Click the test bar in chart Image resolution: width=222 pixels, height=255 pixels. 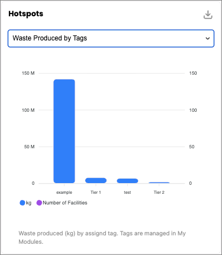127,181
